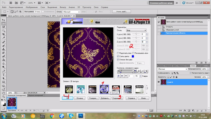Select the Rectangular Marquee tool
The width and height of the screenshot is (211, 119).
click(4, 24)
